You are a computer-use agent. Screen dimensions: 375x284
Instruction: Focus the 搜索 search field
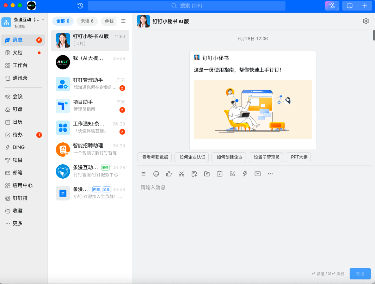pyautogui.click(x=187, y=6)
